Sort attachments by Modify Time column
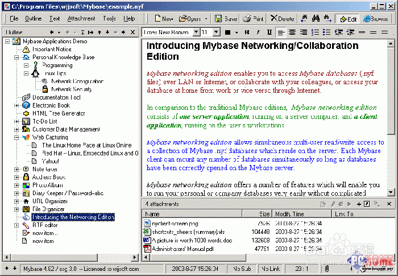Viewport: 398px width, 276px height. (x=302, y=214)
